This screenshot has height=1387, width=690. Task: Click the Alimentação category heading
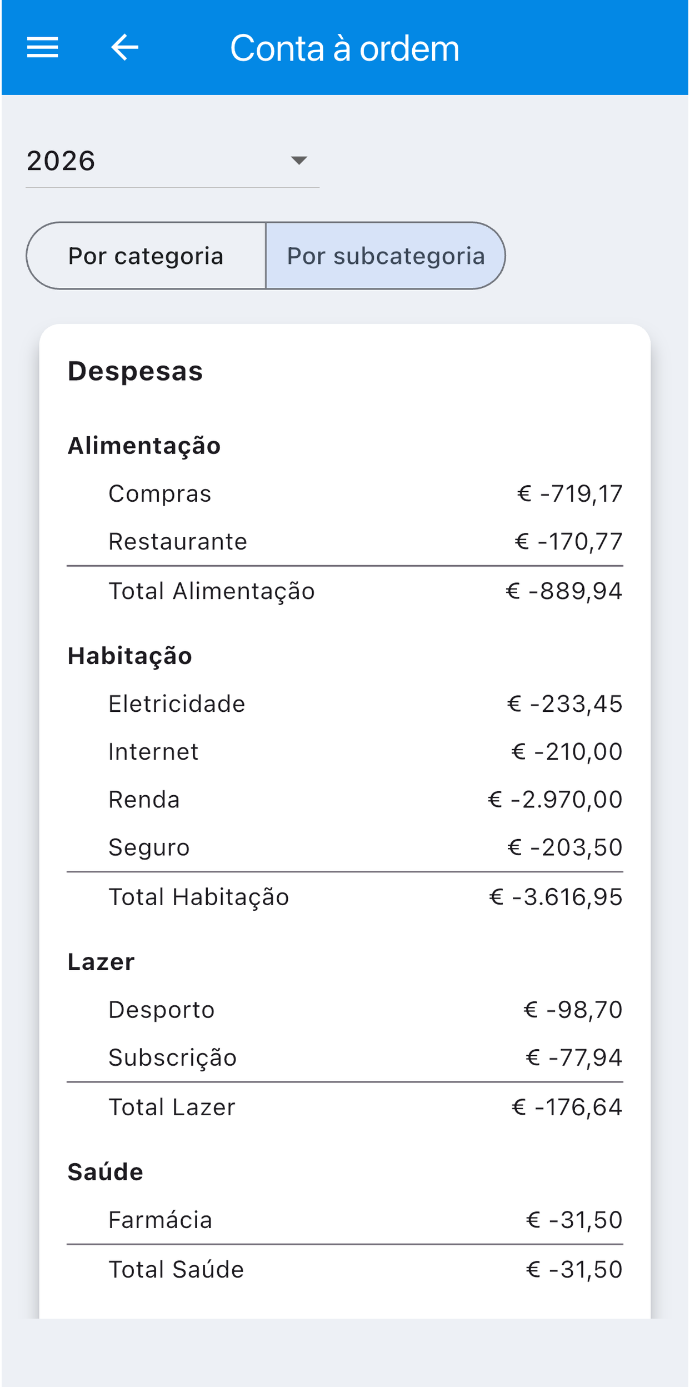[144, 446]
